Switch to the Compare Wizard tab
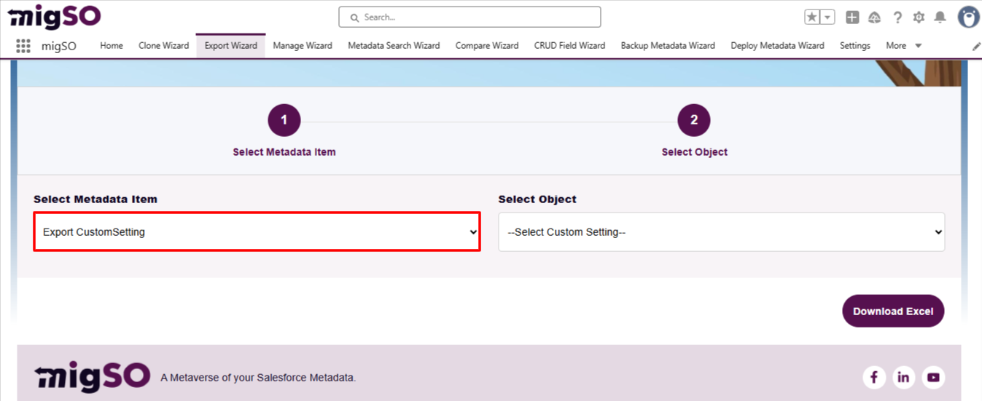This screenshot has width=982, height=401. pyautogui.click(x=487, y=46)
